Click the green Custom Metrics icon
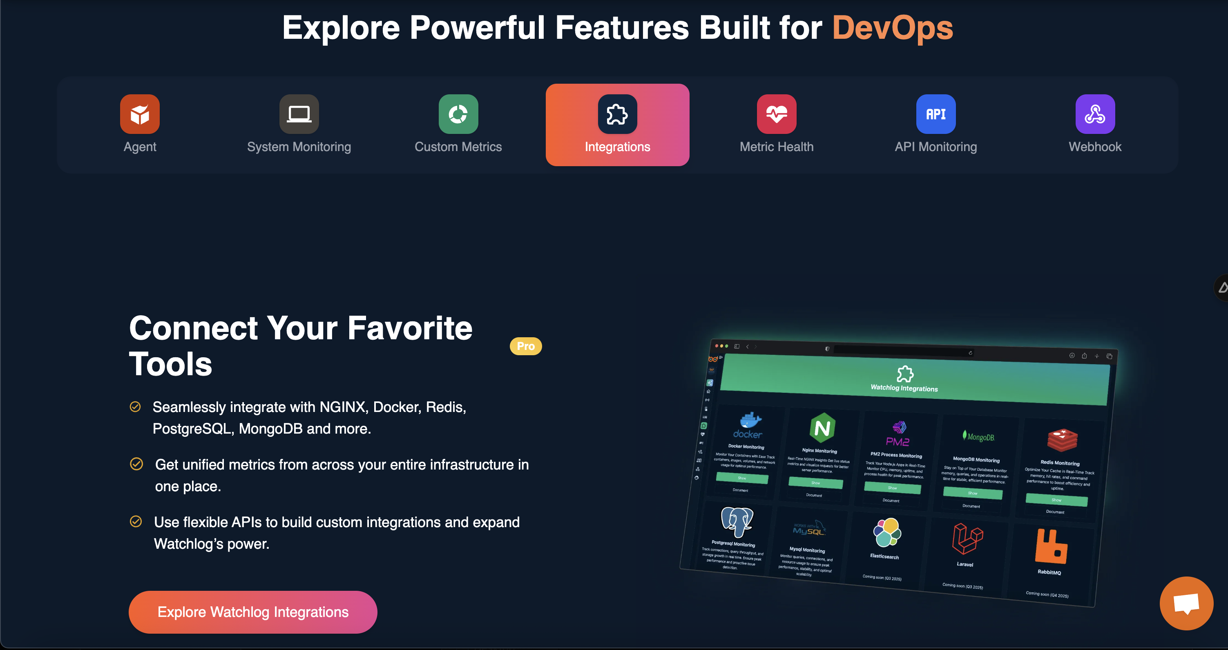The image size is (1228, 650). click(x=458, y=114)
